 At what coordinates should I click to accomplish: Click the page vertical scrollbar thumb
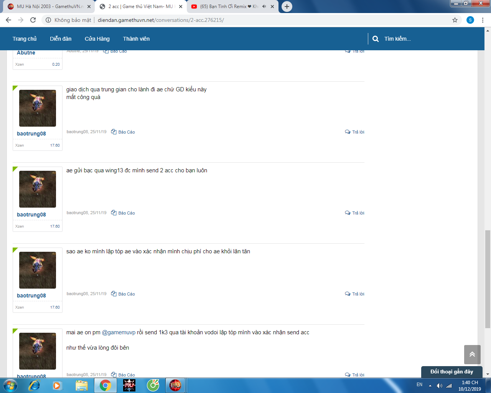click(488, 279)
